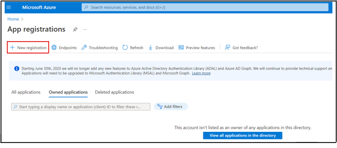Click Add filters button
Image resolution: width=337 pixels, height=148 pixels.
170,107
